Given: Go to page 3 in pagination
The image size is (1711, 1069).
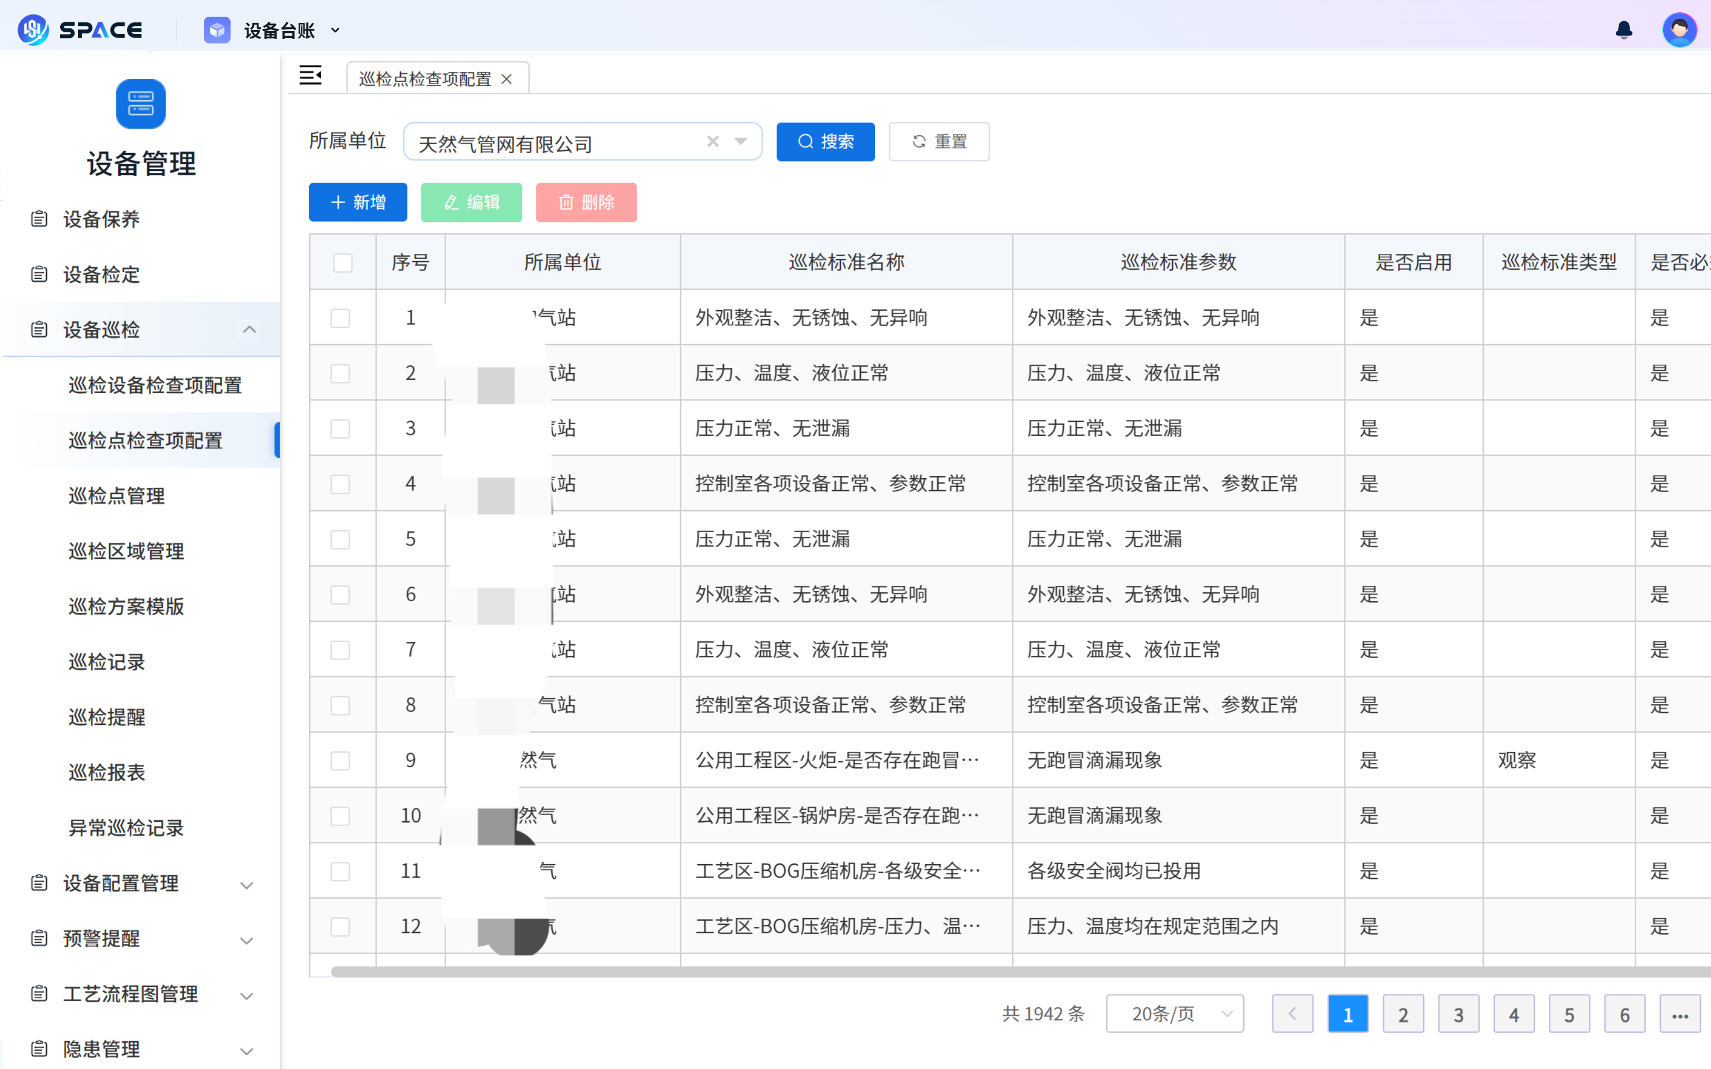Looking at the screenshot, I should tap(1458, 1013).
